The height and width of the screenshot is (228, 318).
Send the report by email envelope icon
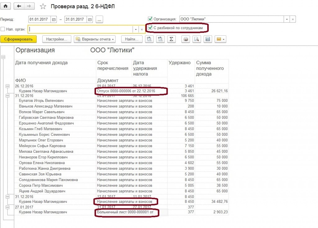coord(220,39)
